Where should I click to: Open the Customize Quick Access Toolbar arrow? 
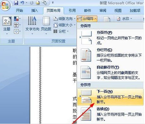53,3
